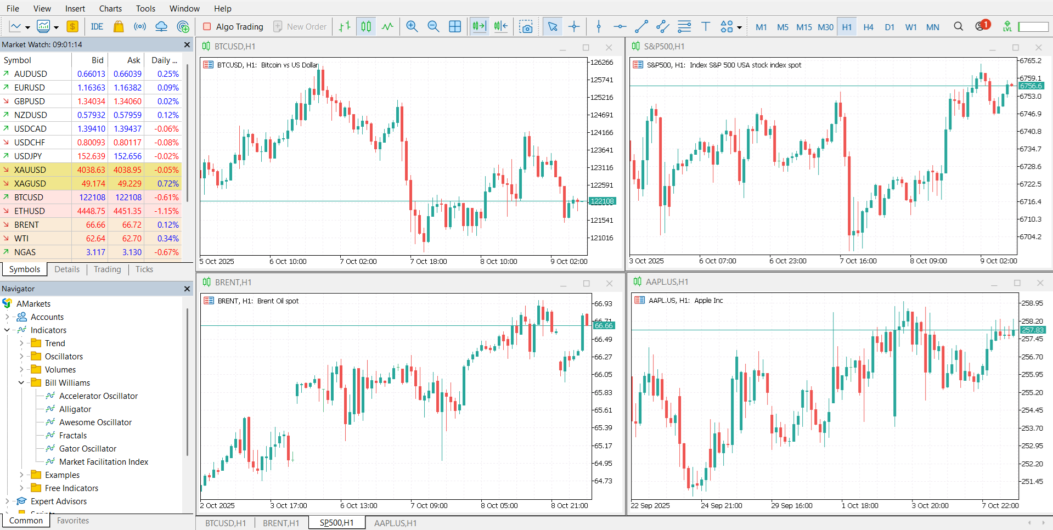Select the vertical line tool
This screenshot has height=530, width=1053.
(599, 26)
